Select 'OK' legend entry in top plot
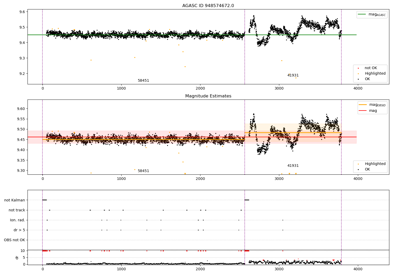Screen dimensions: 393x275 pyautogui.click(x=367, y=79)
